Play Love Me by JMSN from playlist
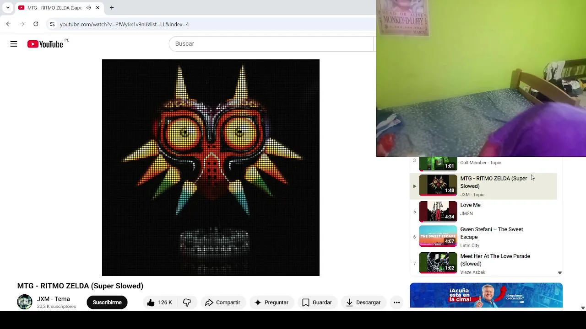 coord(470,205)
